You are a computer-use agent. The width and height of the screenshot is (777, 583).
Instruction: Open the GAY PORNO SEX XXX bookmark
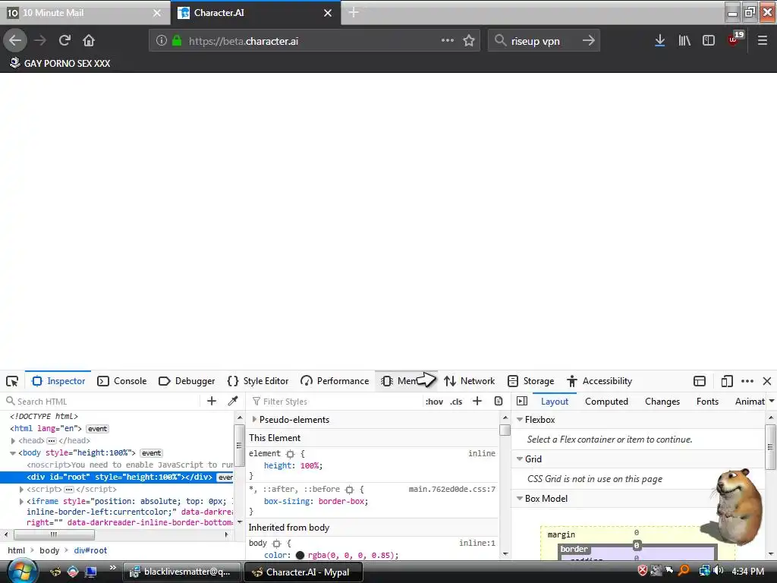[60, 63]
